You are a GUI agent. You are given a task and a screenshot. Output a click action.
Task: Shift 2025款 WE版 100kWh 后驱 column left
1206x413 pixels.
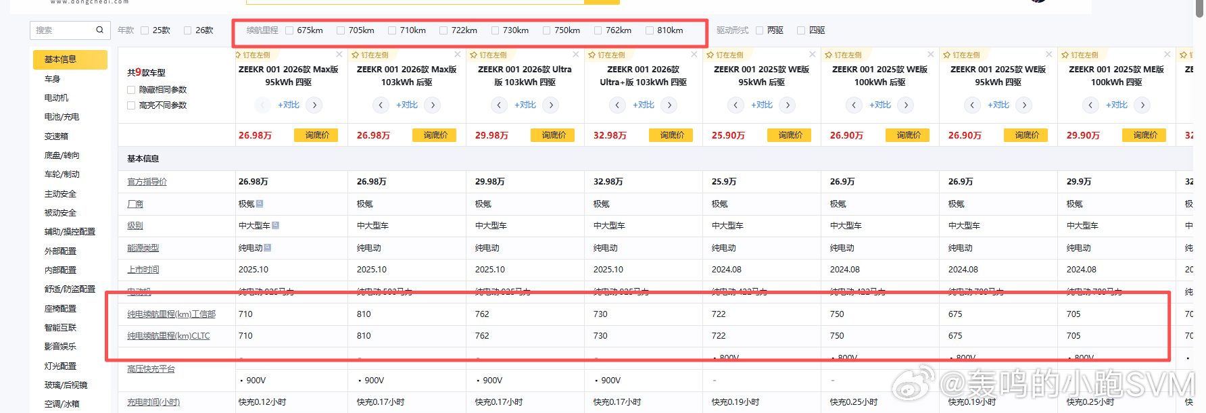tap(854, 105)
